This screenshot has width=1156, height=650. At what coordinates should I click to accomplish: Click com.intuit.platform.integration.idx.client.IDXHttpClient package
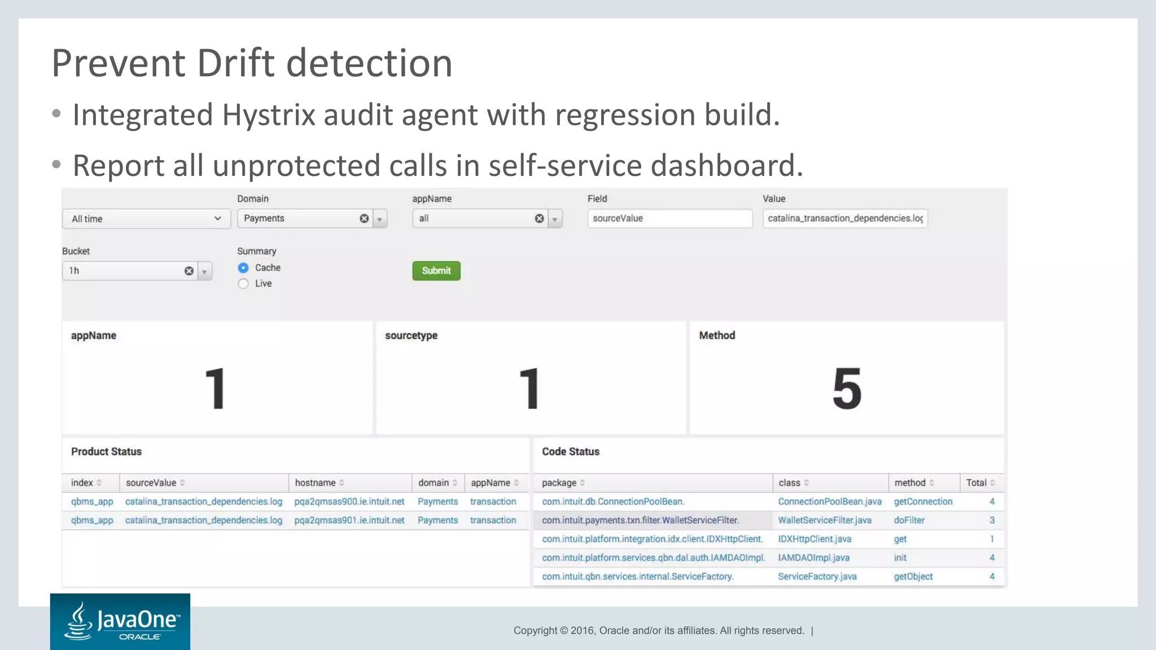pyautogui.click(x=653, y=539)
